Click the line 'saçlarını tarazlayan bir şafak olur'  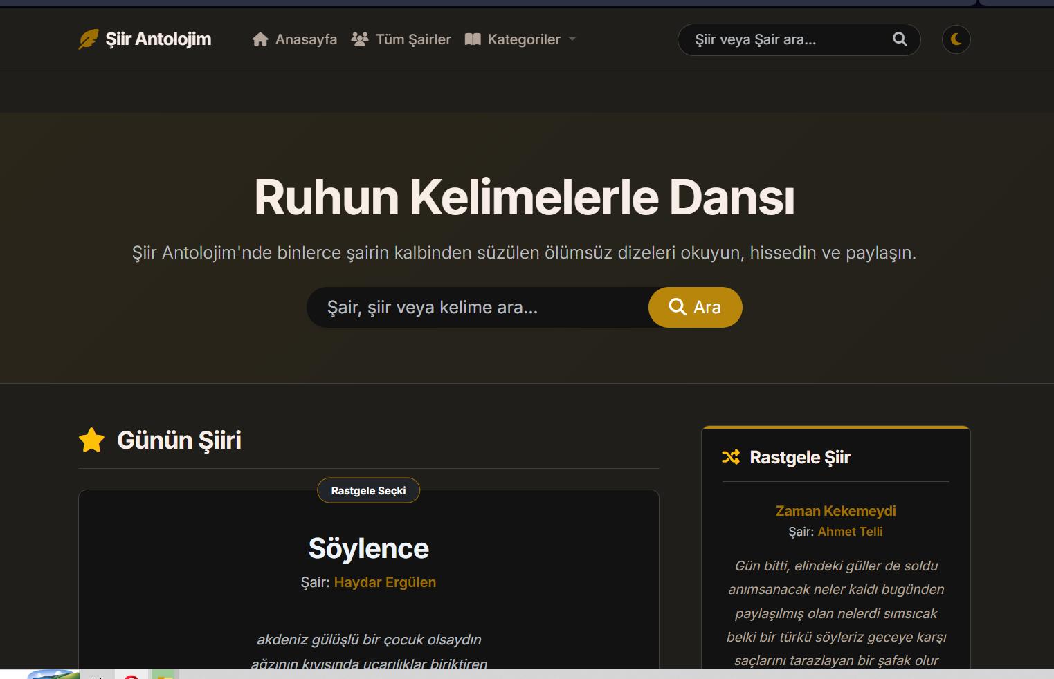tap(836, 660)
